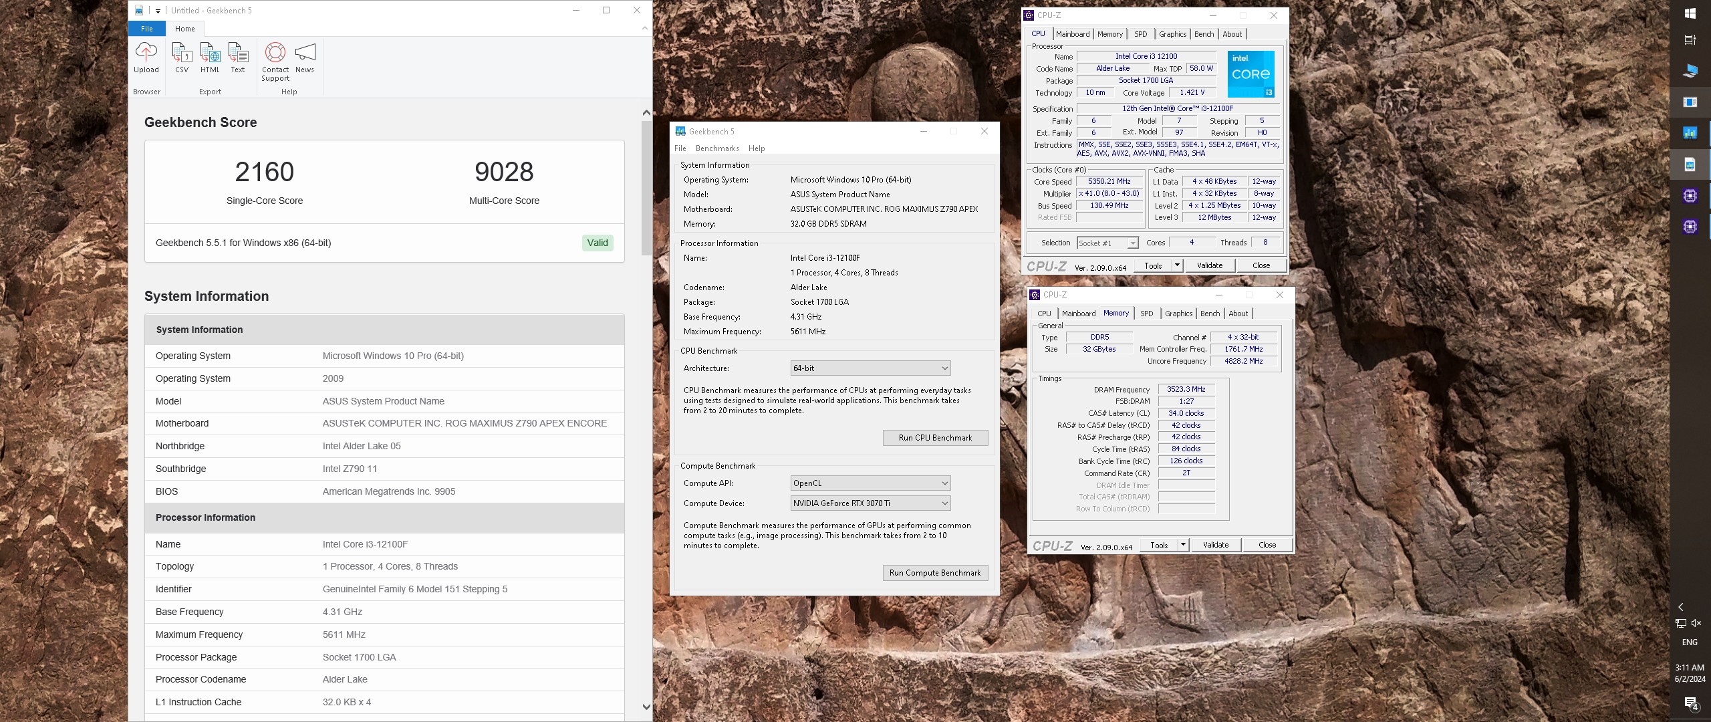Click Validate in CPU-Z memory window
Screen dimensions: 1711x722
pyautogui.click(x=1216, y=545)
